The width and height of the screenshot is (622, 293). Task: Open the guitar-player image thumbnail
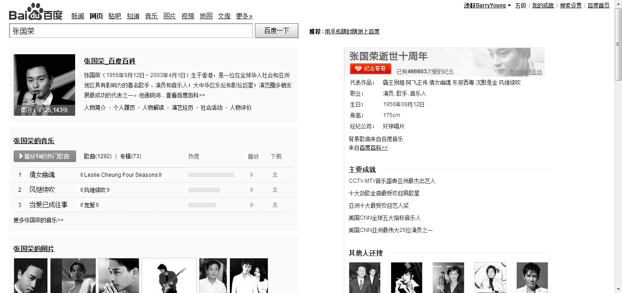(x=169, y=276)
